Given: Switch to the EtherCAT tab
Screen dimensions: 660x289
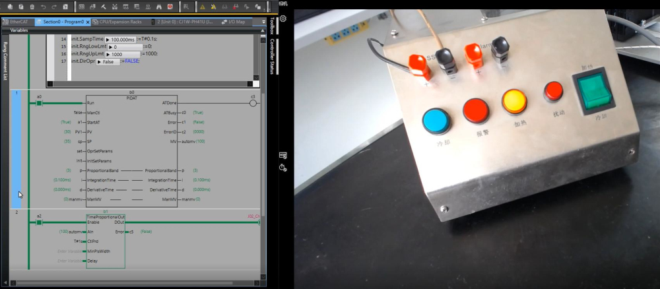Looking at the screenshot, I should (19, 22).
